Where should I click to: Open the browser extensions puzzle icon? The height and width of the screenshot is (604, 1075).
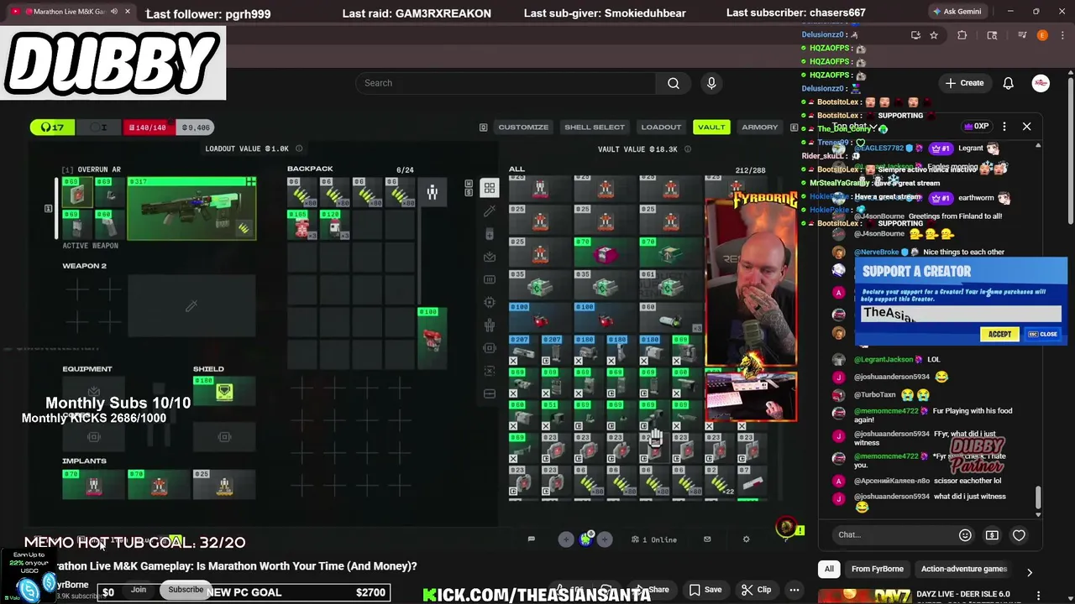point(962,35)
